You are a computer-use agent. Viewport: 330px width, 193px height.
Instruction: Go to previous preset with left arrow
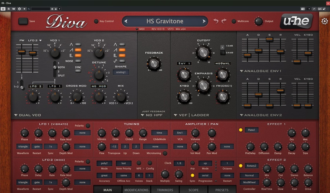[126, 21]
